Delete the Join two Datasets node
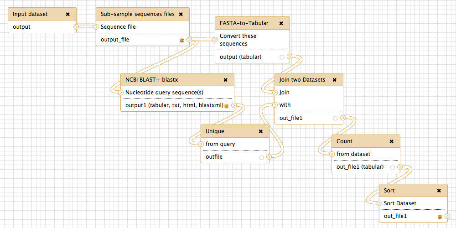The width and height of the screenshot is (456, 228). tap(334, 79)
